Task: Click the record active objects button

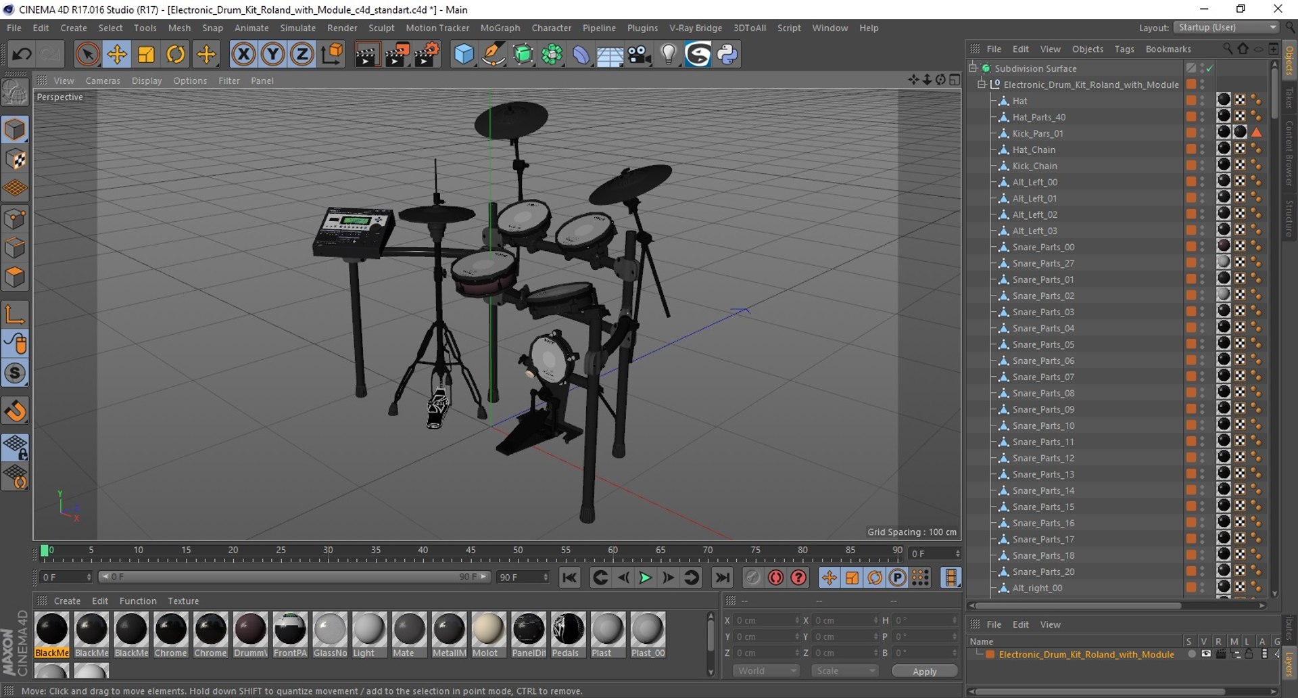Action: click(752, 578)
